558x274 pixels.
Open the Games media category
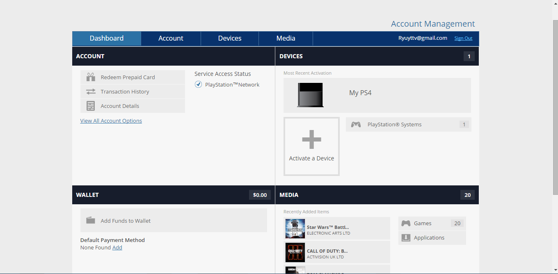432,224
